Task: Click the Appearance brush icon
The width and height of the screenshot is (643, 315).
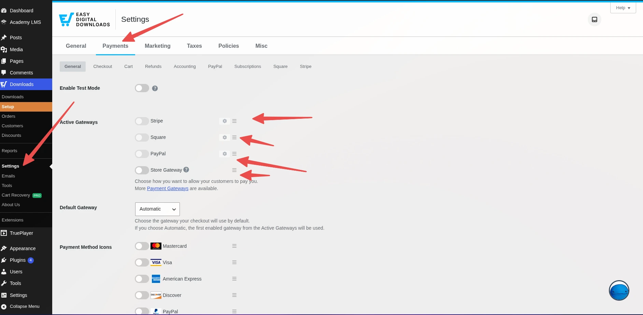Action: pos(4,248)
